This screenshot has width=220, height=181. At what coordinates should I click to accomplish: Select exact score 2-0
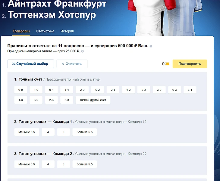(x=82, y=90)
